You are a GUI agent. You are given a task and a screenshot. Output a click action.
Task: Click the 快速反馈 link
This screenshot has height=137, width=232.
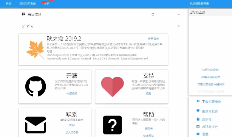148,135
